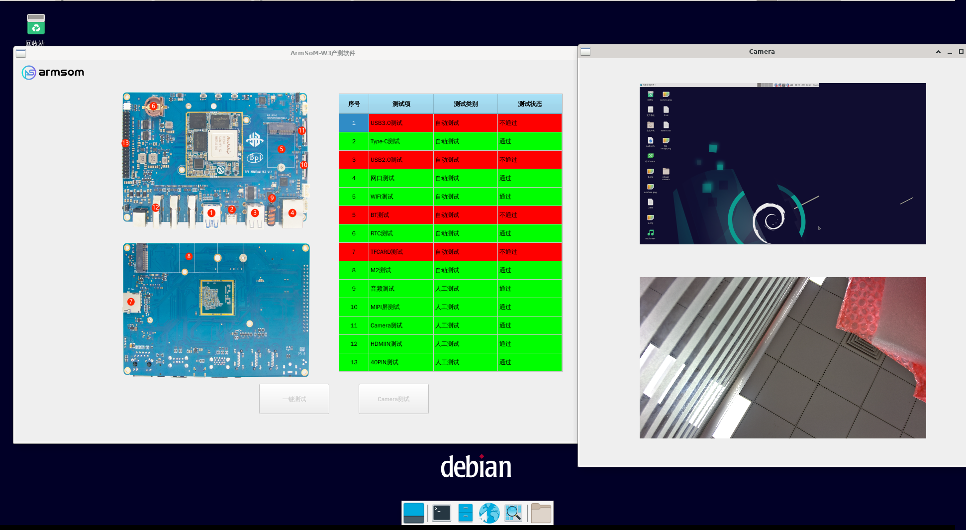Select the WIFI测试 cell
Image resolution: width=966 pixels, height=530 pixels.
(x=401, y=197)
